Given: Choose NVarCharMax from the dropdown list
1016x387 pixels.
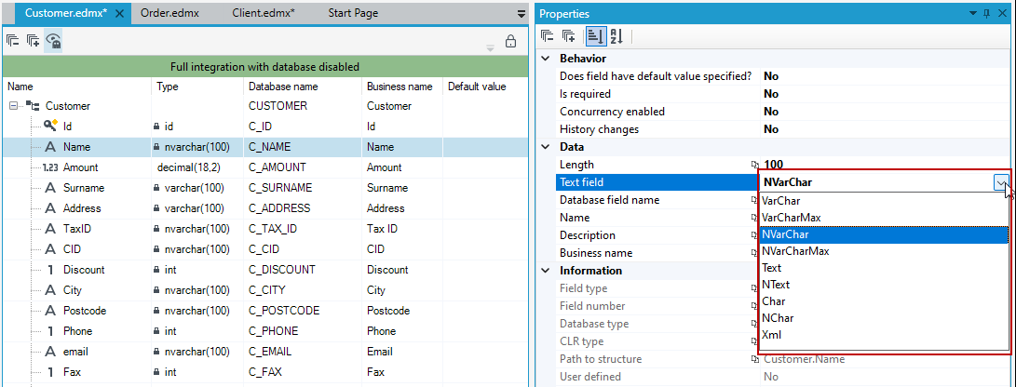Looking at the screenshot, I should (884, 251).
